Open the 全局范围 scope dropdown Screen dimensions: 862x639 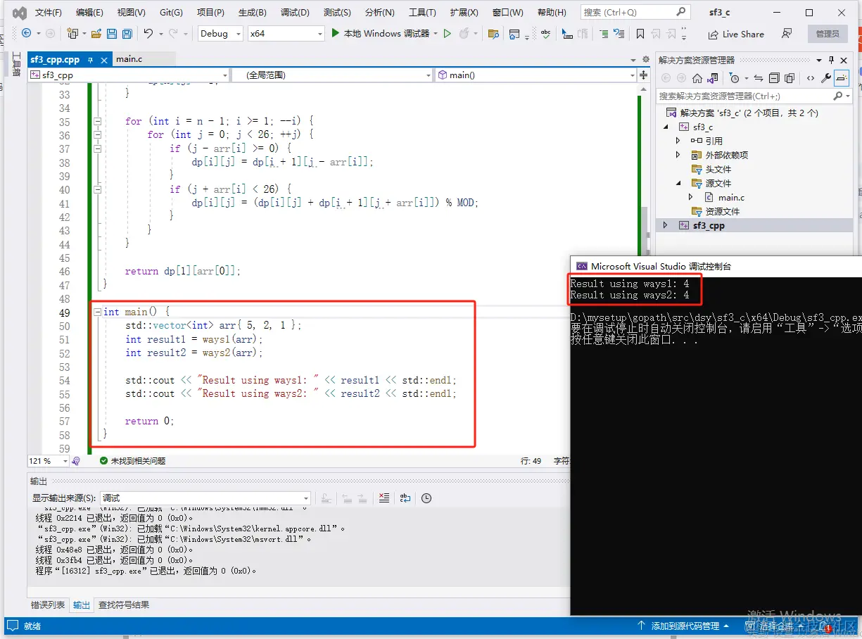[332, 75]
